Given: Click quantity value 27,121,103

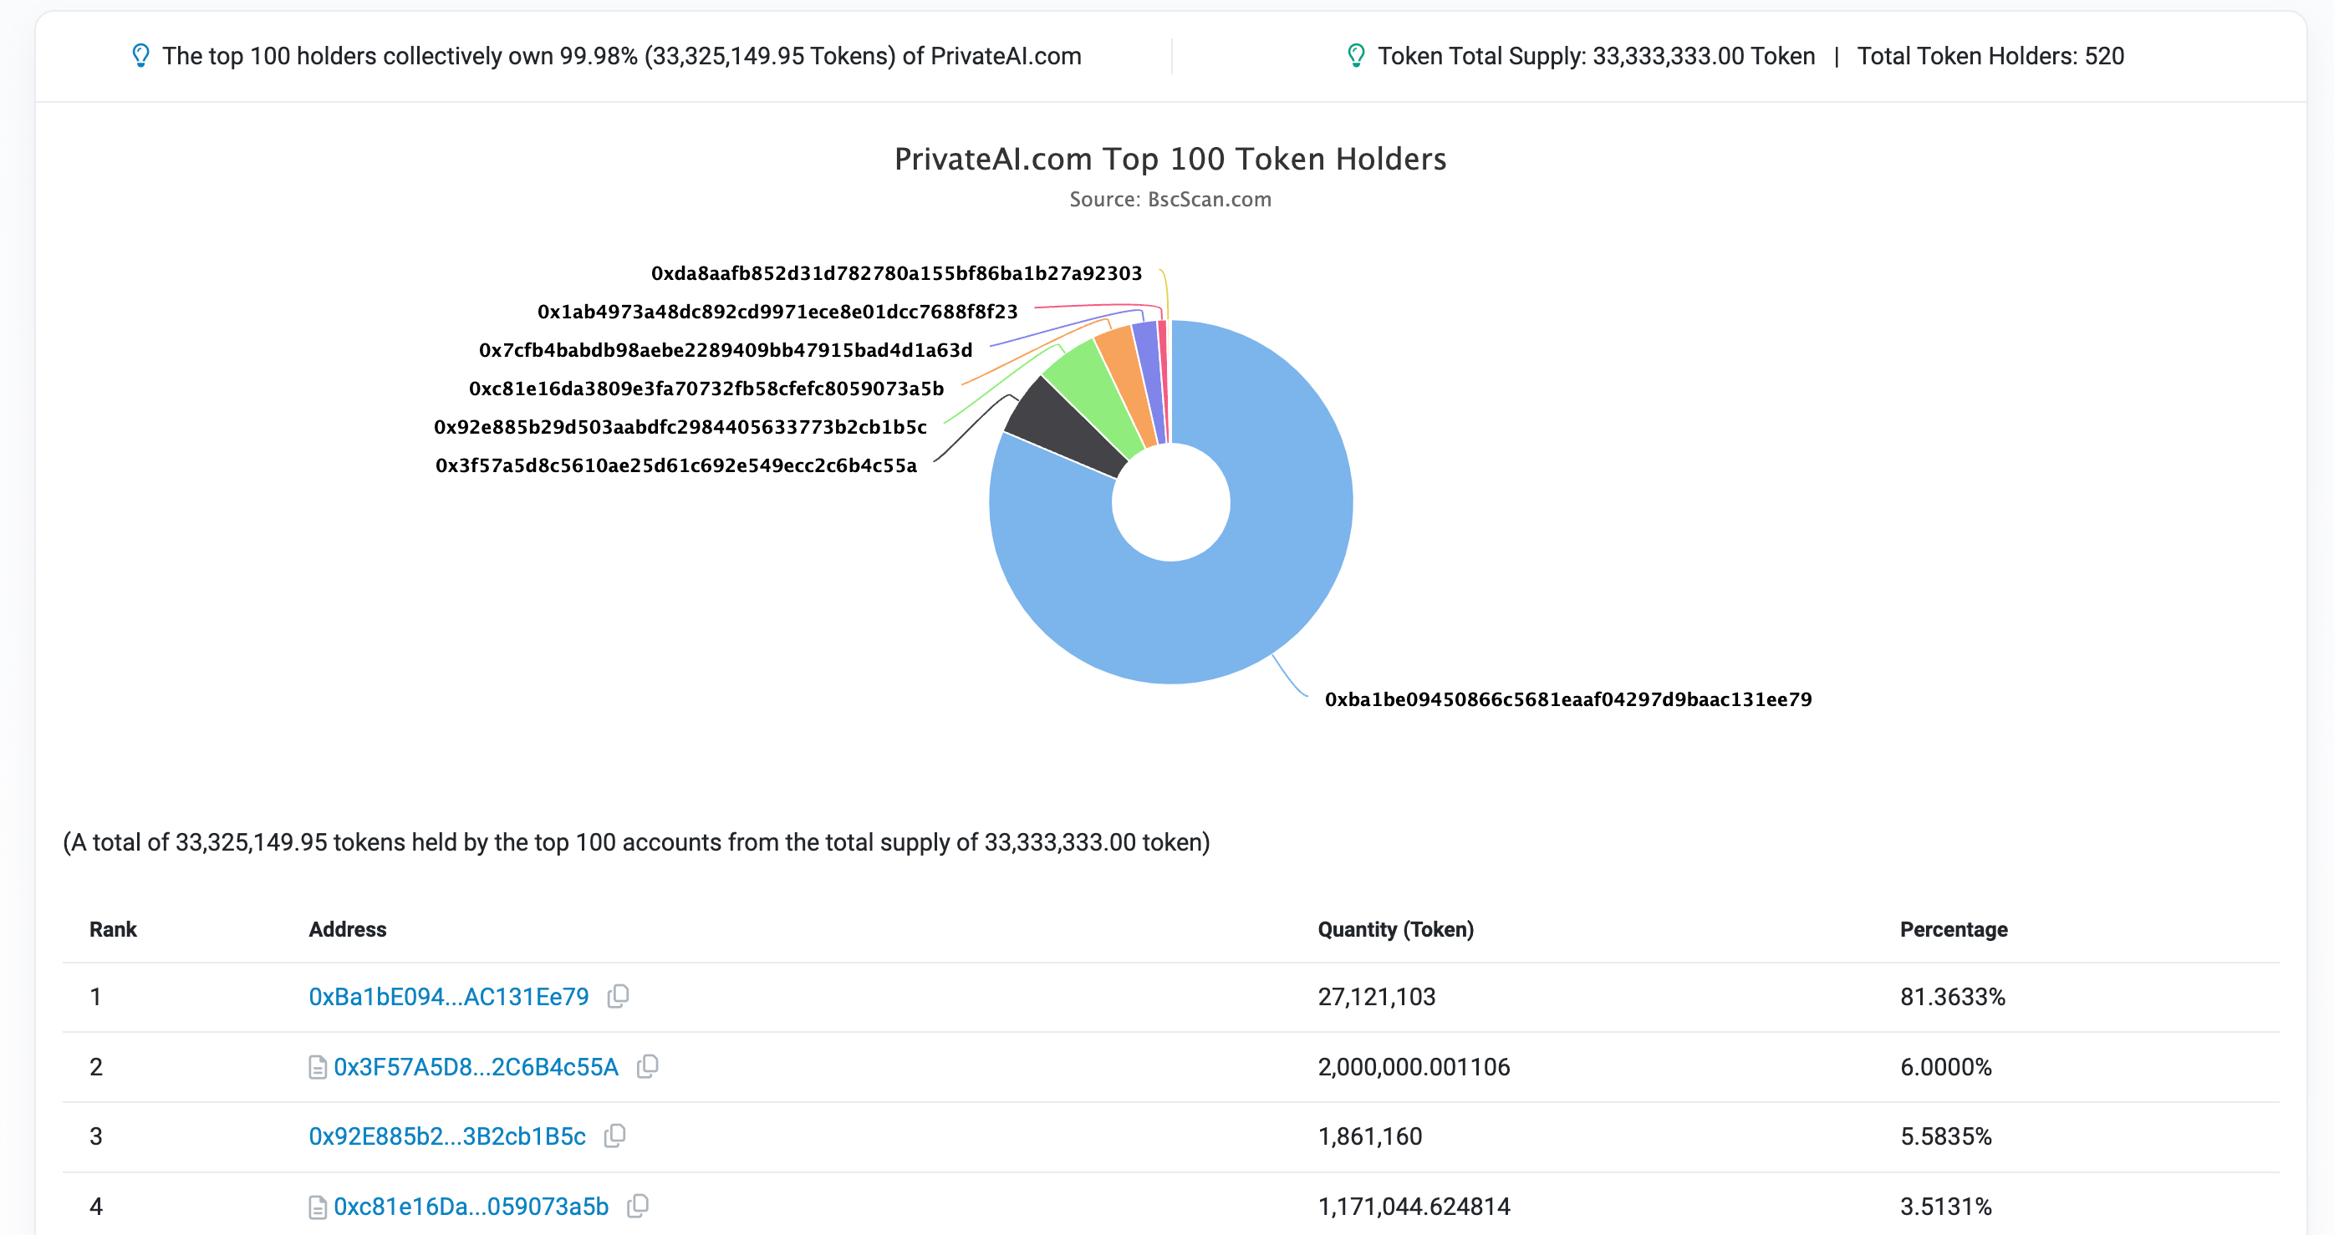Looking at the screenshot, I should [x=1376, y=997].
